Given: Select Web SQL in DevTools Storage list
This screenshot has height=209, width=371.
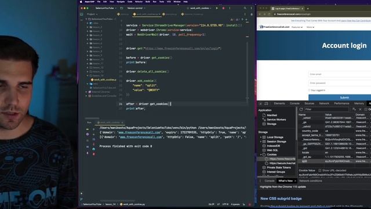Looking at the screenshot, I should pos(272,150).
